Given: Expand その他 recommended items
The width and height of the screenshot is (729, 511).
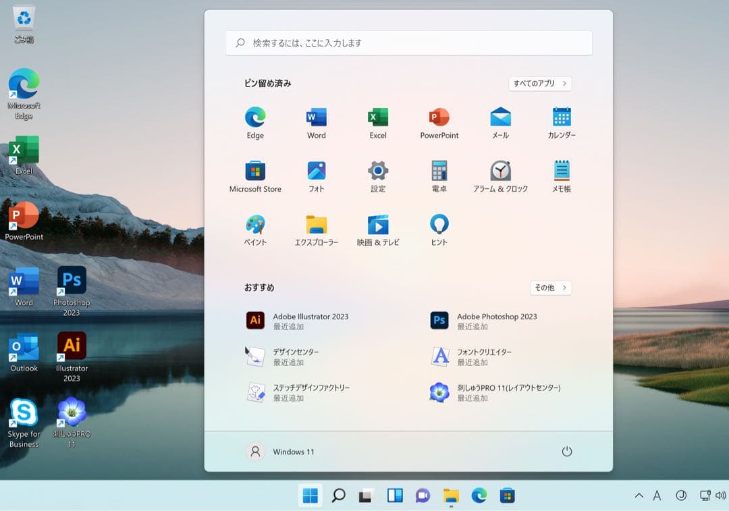Looking at the screenshot, I should pos(551,288).
